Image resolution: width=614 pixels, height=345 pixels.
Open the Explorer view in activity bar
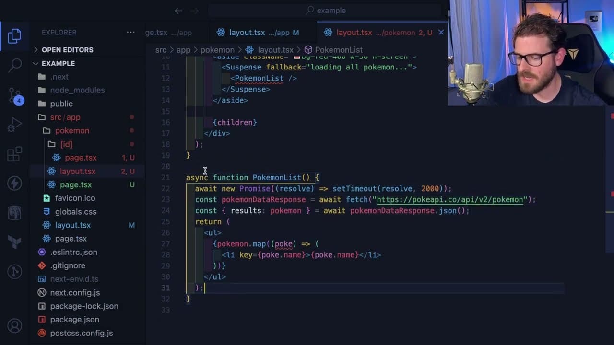pyautogui.click(x=15, y=36)
